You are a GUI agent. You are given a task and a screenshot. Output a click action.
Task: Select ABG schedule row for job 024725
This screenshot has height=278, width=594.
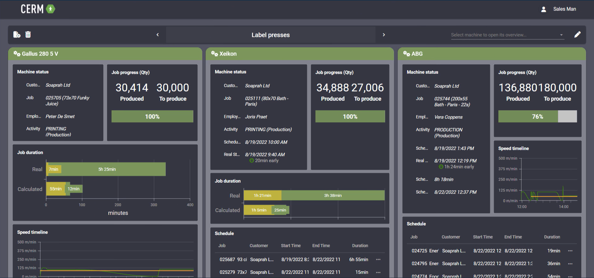[492, 251]
